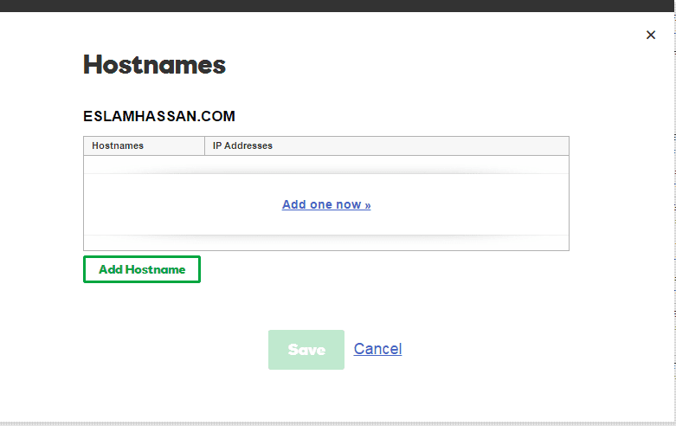Click the blank table row below Add one now
676x426 pixels.
pyautogui.click(x=325, y=242)
